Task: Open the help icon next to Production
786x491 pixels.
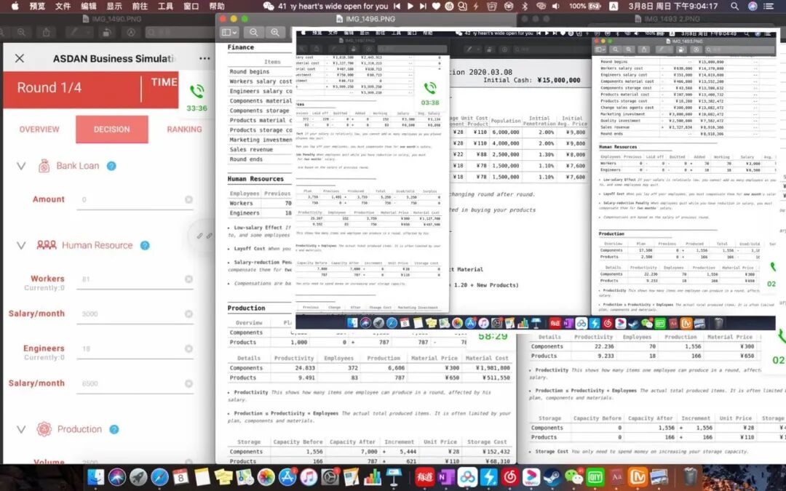Action: 114,429
